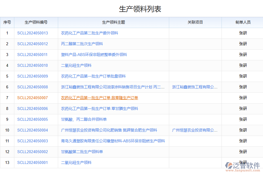Open highlighted record SCLL2024050007
This screenshot has height=175, width=263.
33,98
